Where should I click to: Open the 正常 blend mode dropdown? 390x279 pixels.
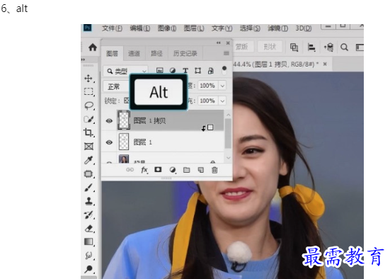tap(116, 86)
